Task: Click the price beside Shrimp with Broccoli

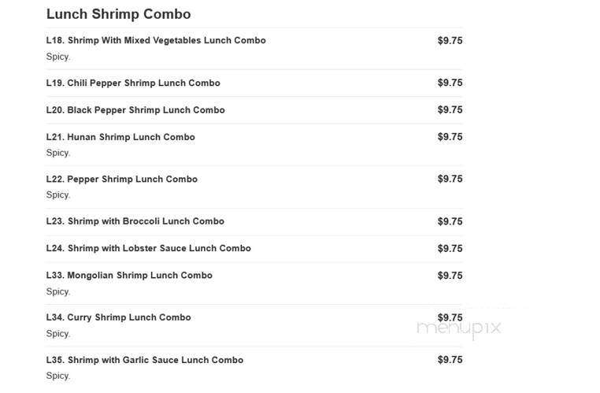Action: pyautogui.click(x=450, y=221)
